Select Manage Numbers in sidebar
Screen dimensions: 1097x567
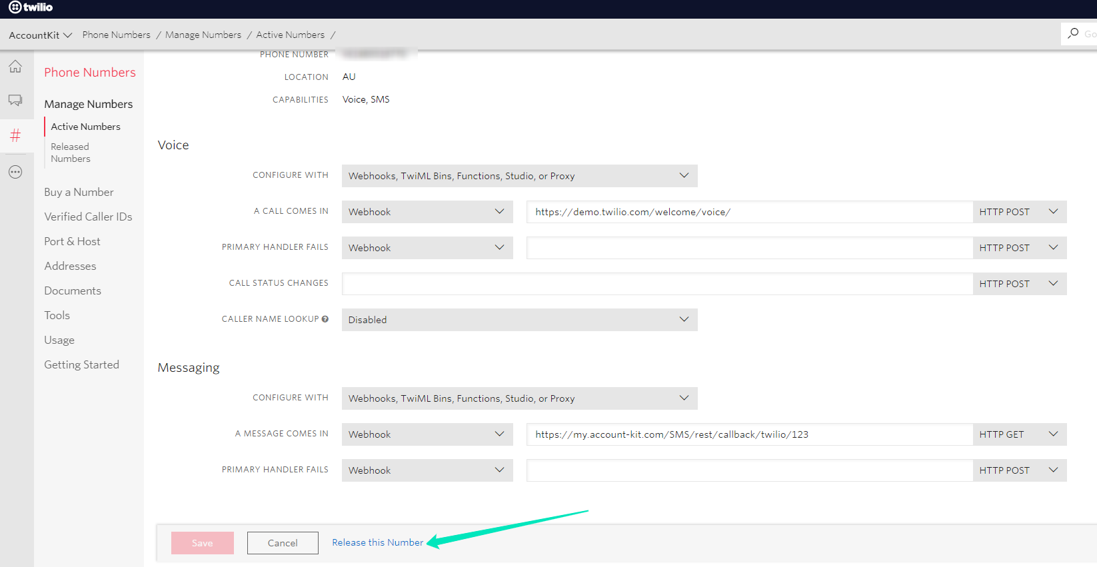tap(89, 104)
